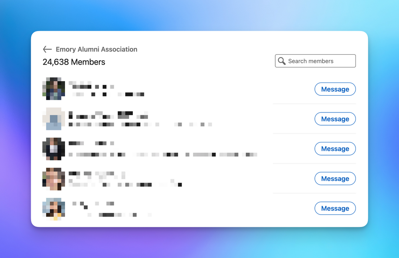
Task: Click the left-pointing navigation arrow icon
Action: click(x=47, y=49)
